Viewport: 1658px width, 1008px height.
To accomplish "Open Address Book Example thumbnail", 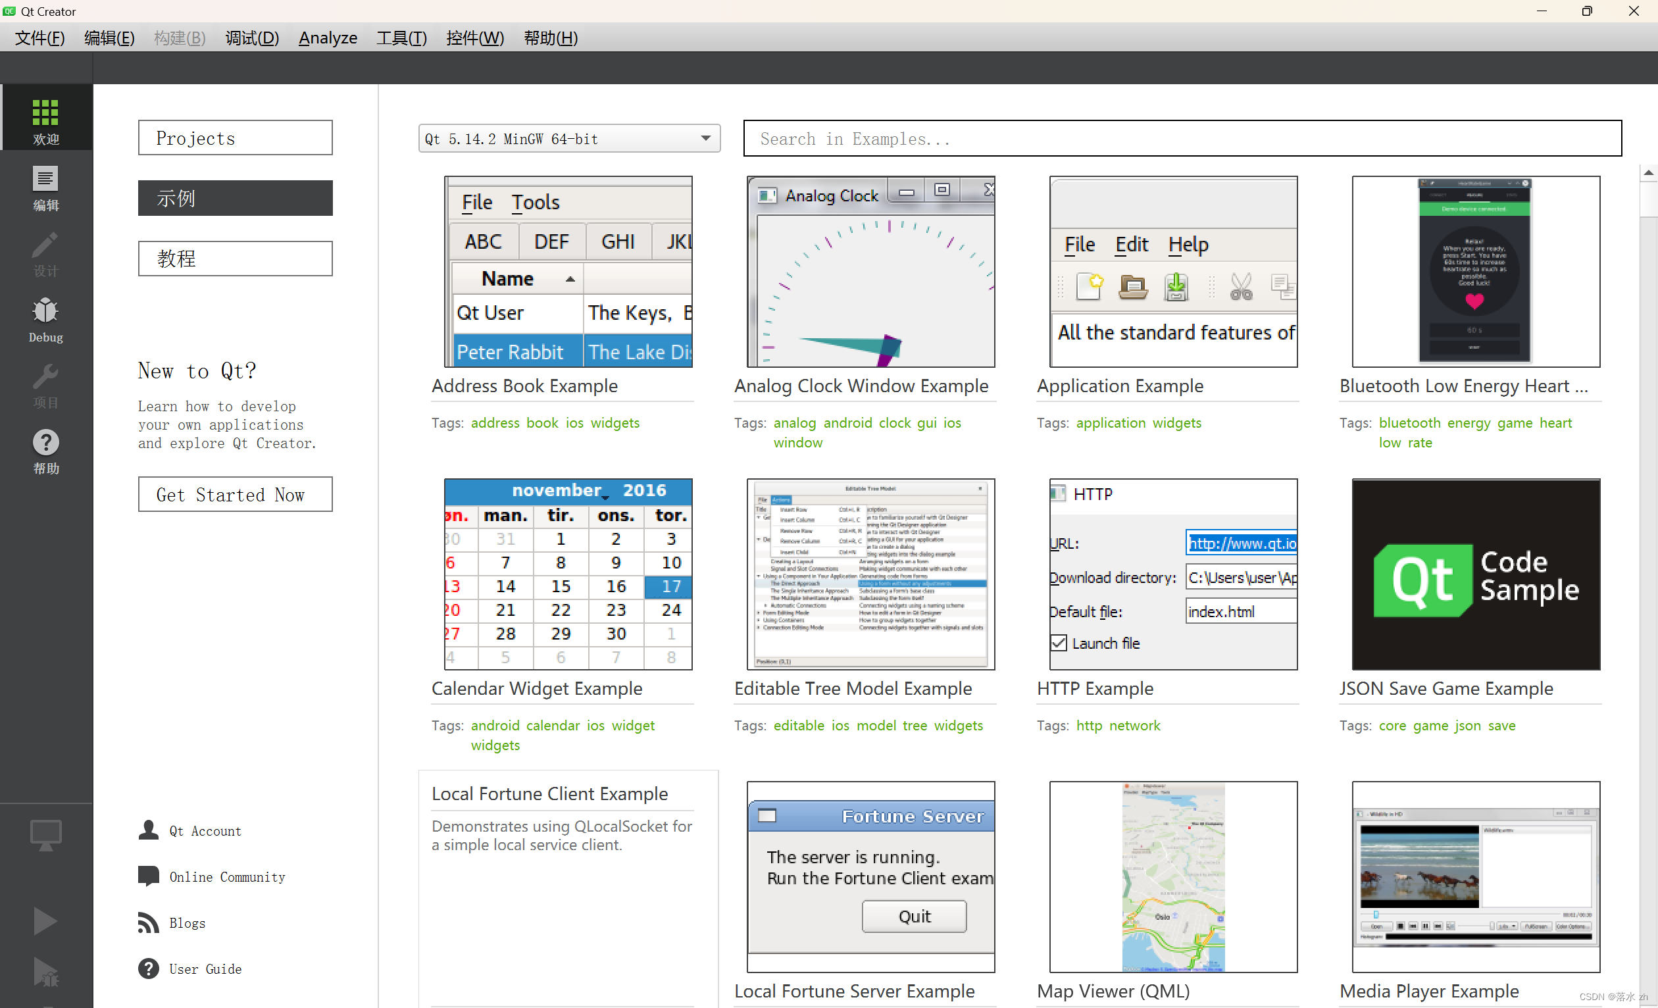I will tap(568, 272).
